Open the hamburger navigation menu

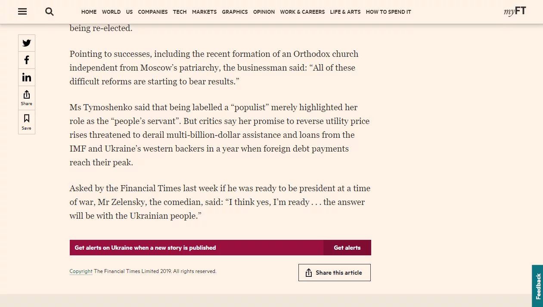pos(22,12)
